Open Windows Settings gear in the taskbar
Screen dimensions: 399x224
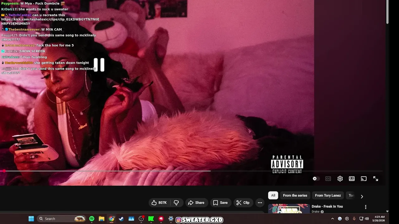171,219
